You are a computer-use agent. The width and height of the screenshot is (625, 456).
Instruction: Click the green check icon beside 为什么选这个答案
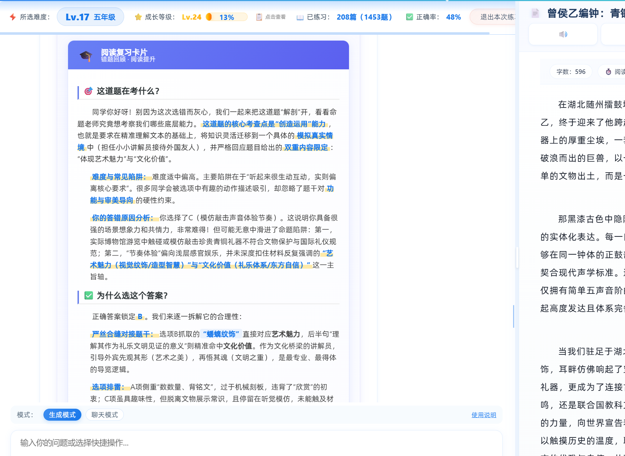89,295
